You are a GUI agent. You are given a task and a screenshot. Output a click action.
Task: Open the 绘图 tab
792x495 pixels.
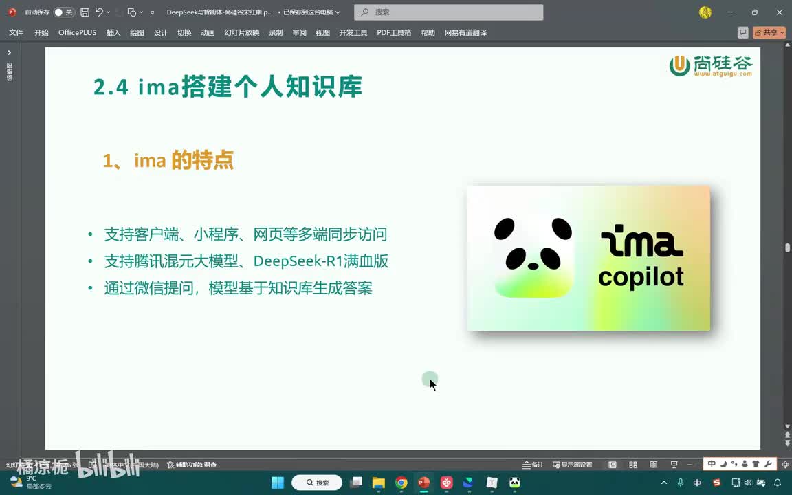coord(137,32)
